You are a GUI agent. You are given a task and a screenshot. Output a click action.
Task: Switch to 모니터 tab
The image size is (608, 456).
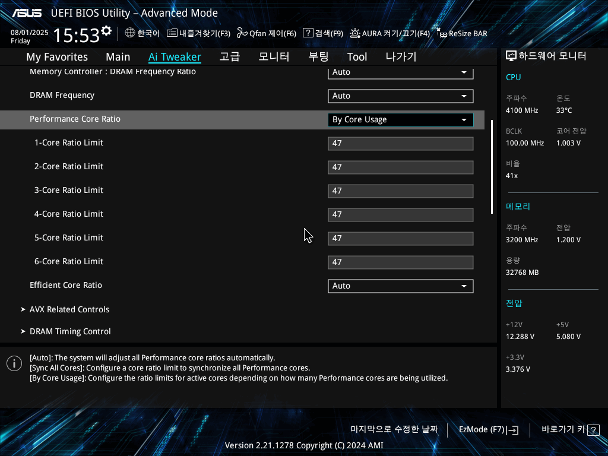click(x=274, y=57)
